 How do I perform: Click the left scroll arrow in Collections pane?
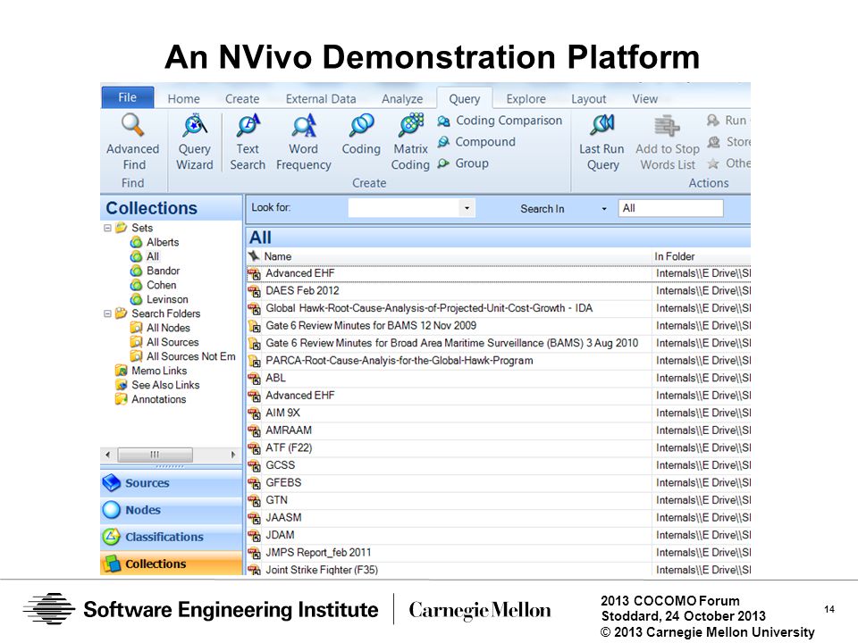[x=108, y=455]
